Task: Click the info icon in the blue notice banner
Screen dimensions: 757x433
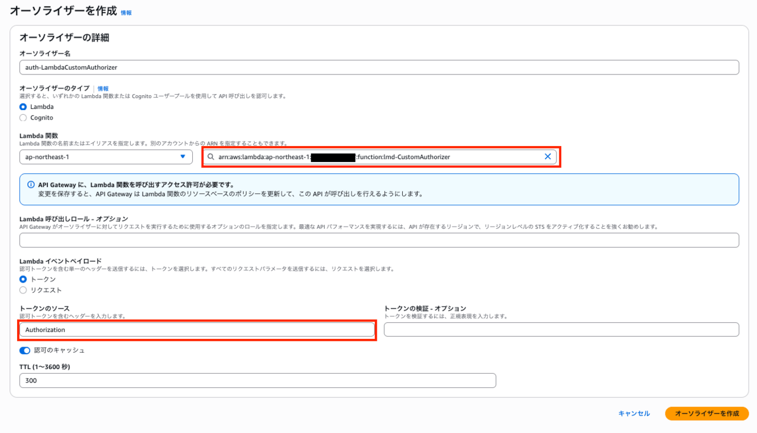Action: (x=31, y=185)
